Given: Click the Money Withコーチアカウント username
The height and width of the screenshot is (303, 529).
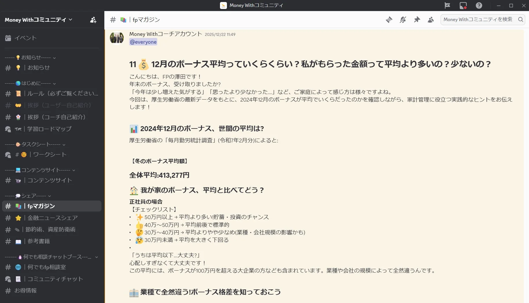Looking at the screenshot, I should [x=165, y=34].
